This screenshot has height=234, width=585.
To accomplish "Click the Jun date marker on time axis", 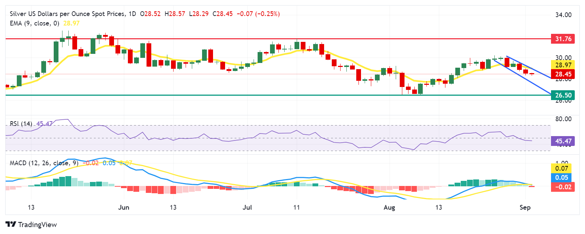I will pyautogui.click(x=124, y=207).
